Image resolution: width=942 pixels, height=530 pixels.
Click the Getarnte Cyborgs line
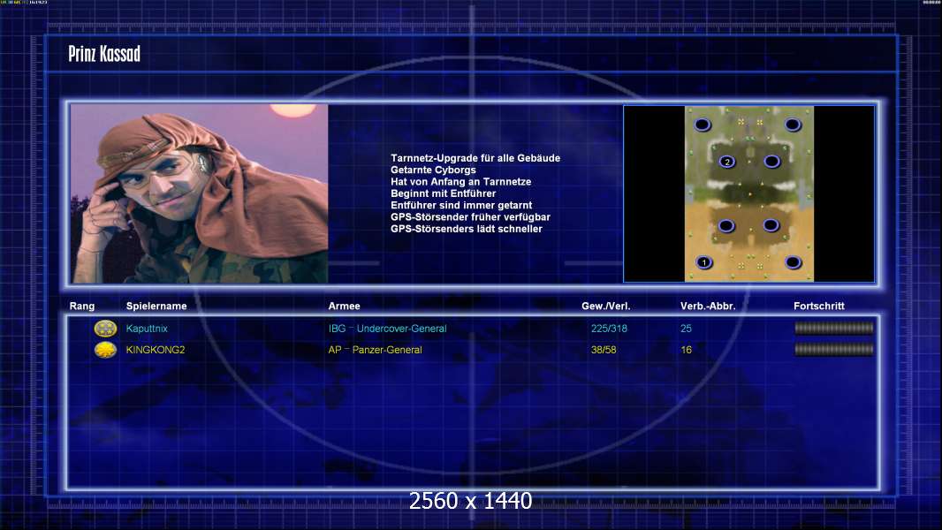tap(433, 170)
